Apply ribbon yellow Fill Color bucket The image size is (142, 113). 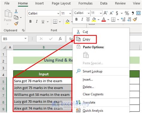click(67, 22)
